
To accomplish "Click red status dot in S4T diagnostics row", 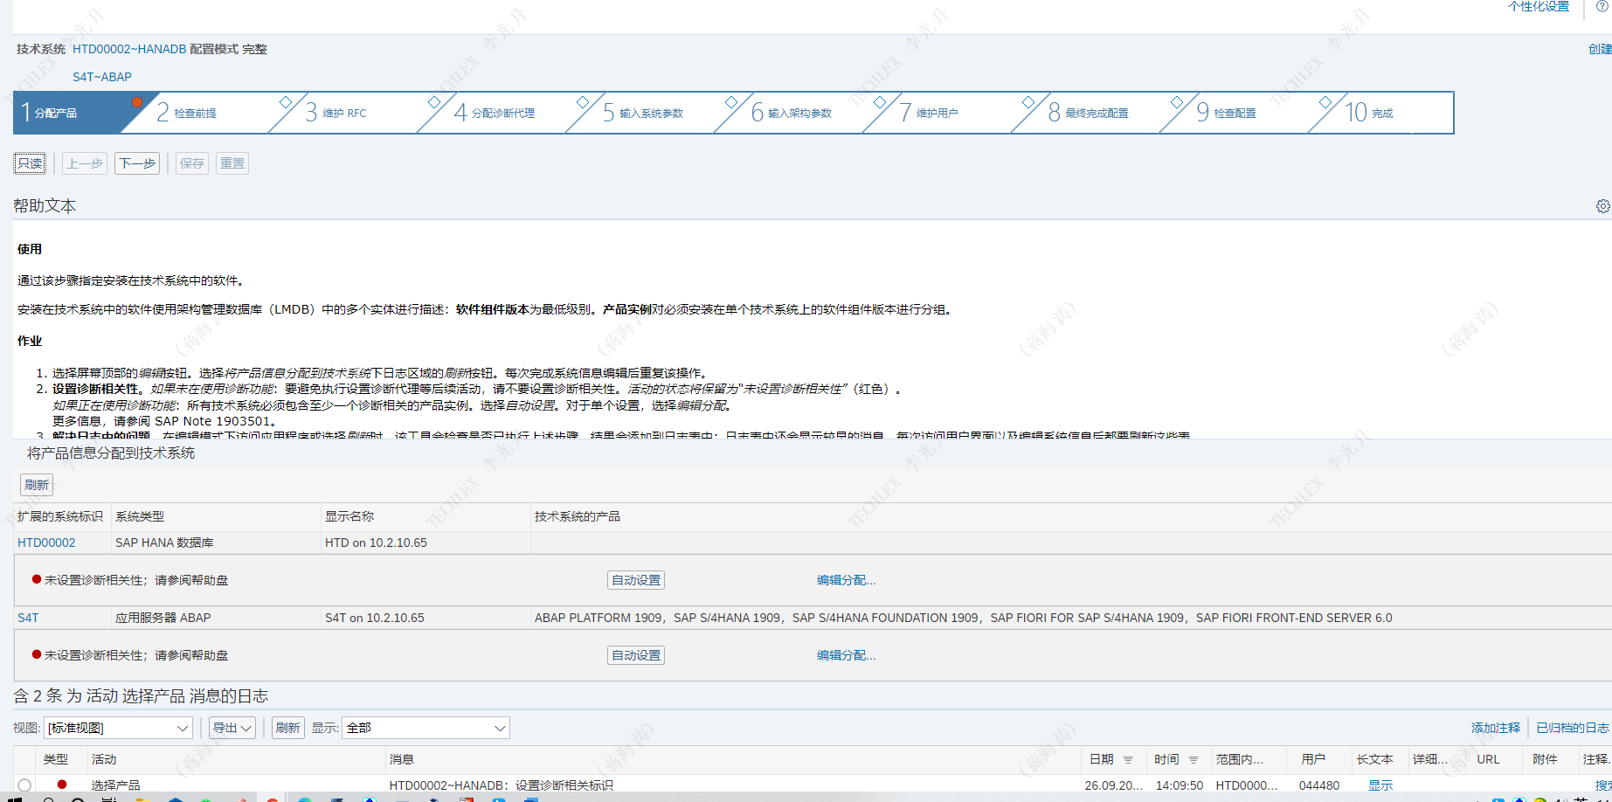I will pos(37,654).
